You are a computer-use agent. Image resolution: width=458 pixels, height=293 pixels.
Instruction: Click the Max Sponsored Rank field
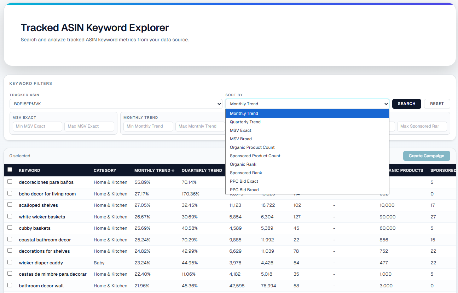[x=422, y=126]
